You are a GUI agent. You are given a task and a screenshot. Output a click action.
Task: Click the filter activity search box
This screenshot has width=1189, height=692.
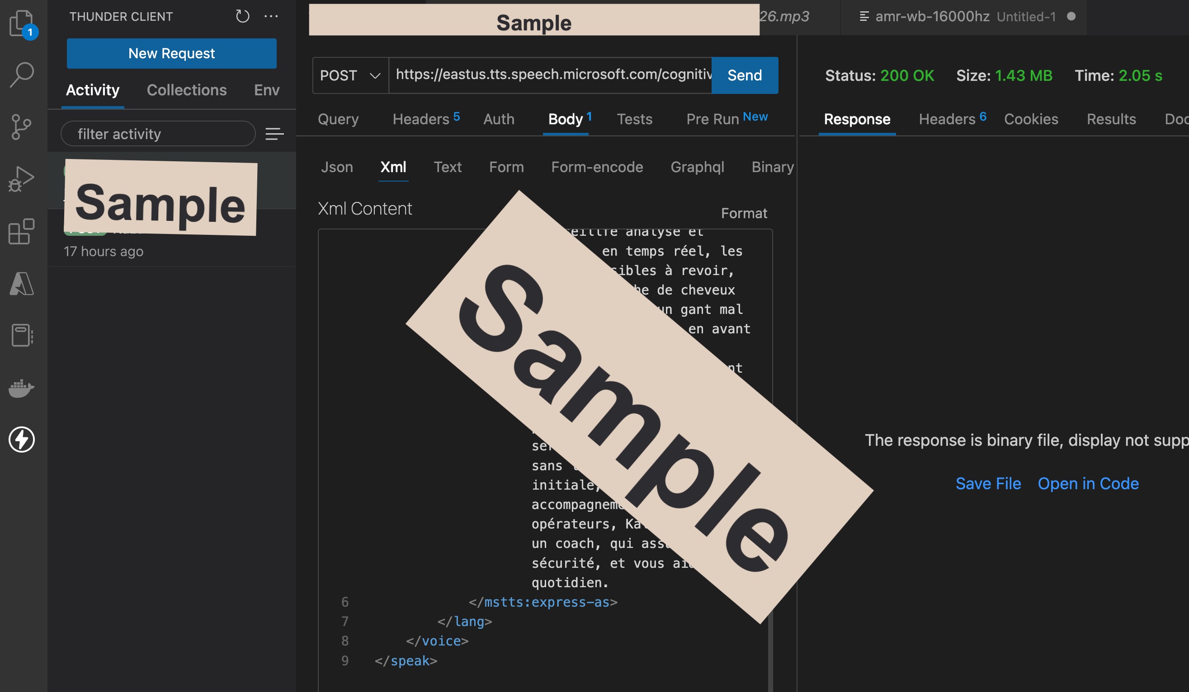[158, 134]
